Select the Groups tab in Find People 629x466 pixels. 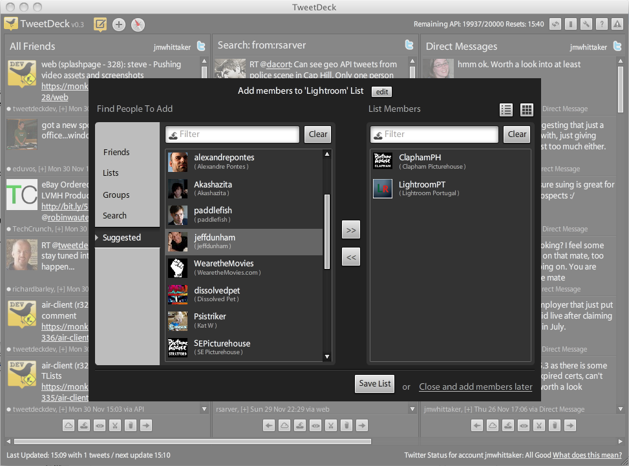click(x=116, y=195)
